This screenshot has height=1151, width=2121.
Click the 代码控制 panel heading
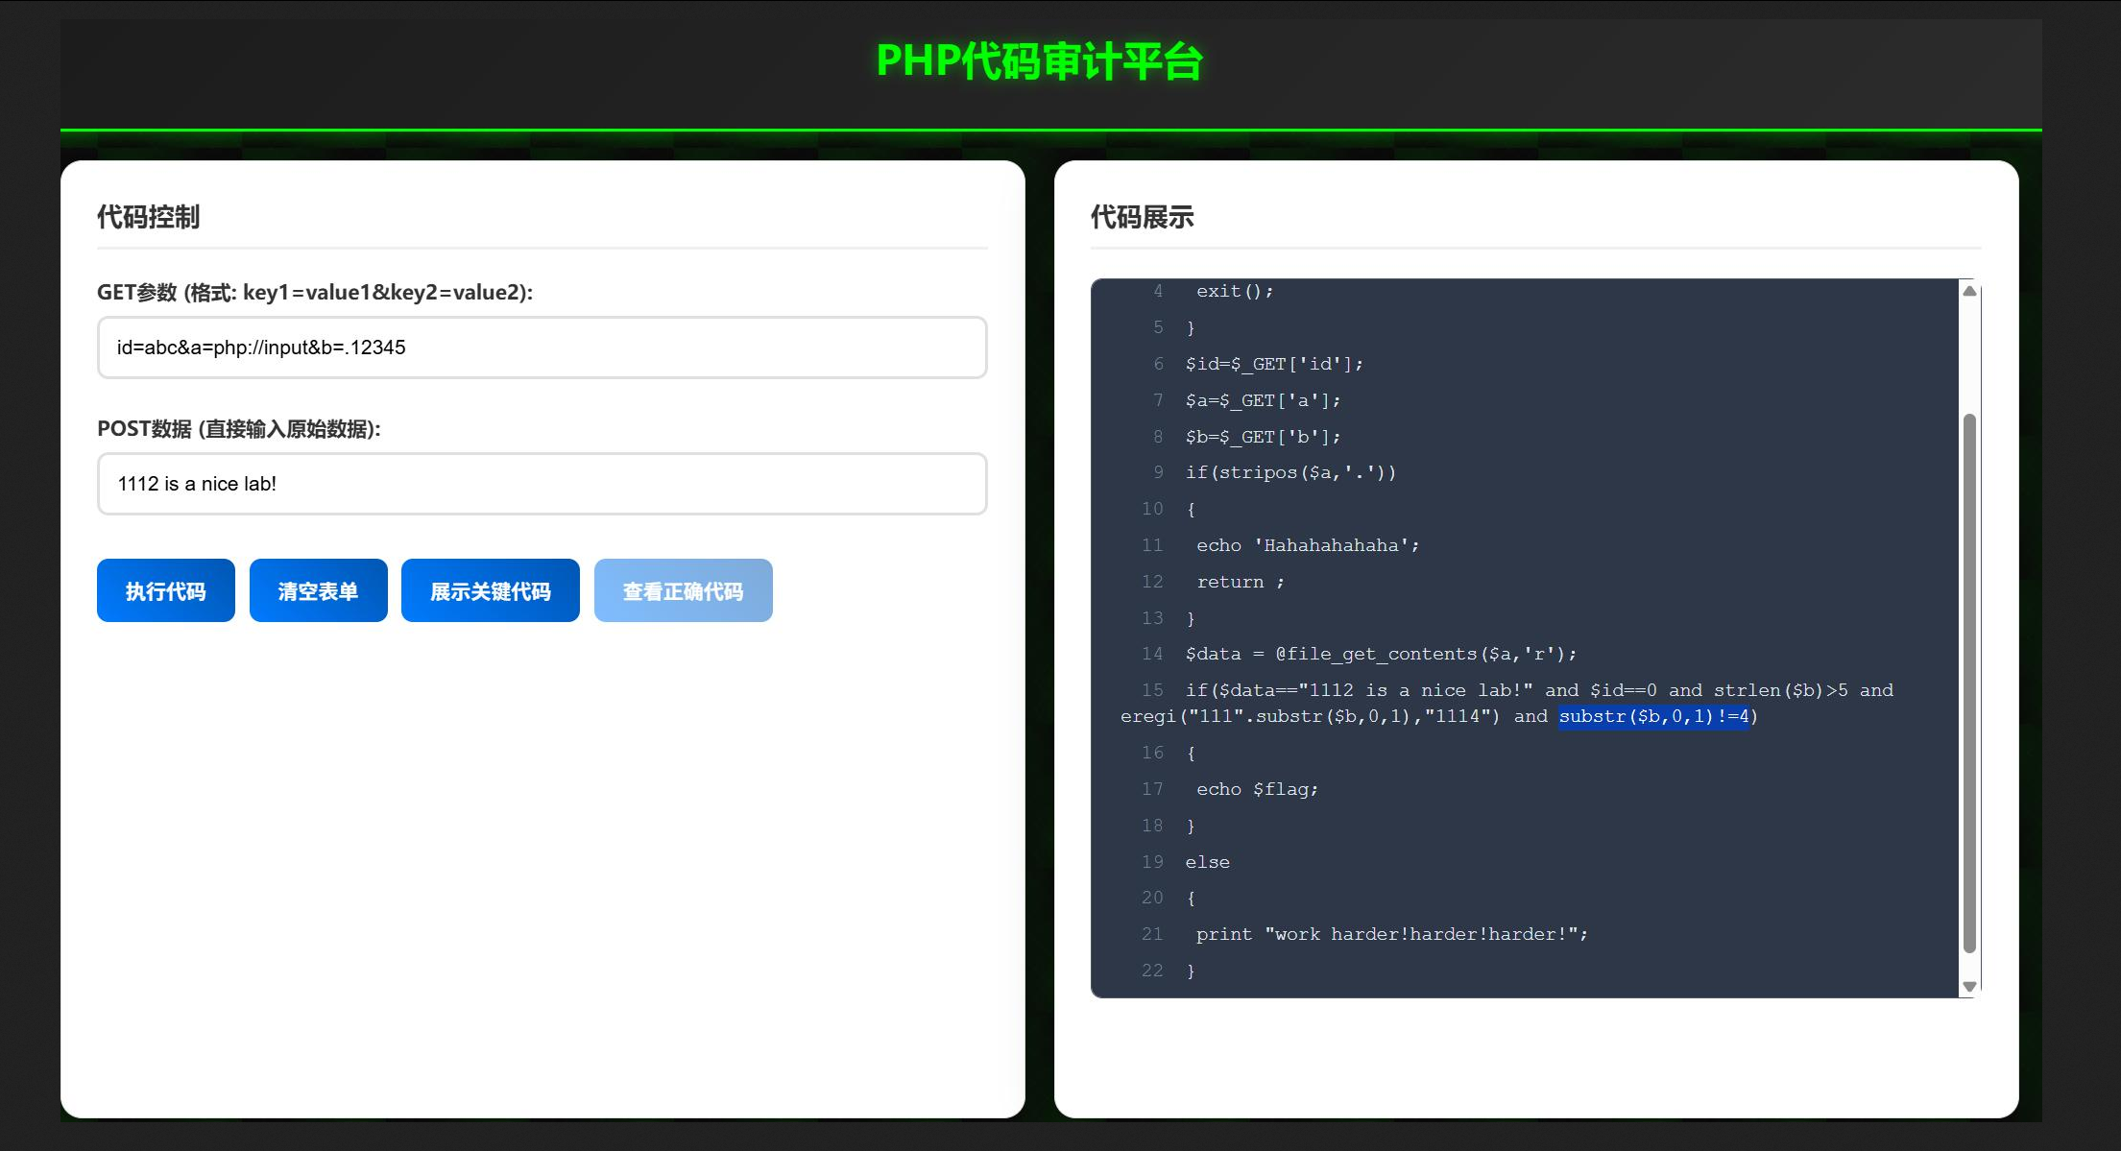[x=149, y=217]
